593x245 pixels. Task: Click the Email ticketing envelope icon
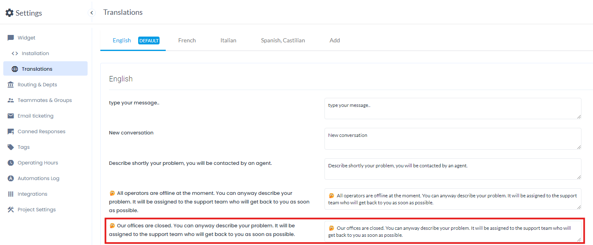(11, 116)
